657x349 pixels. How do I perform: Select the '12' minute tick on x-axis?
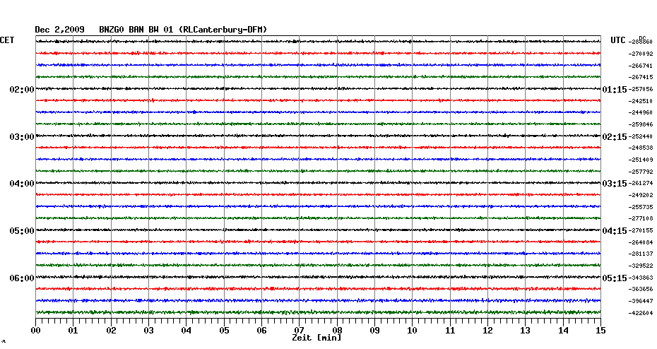(x=487, y=330)
